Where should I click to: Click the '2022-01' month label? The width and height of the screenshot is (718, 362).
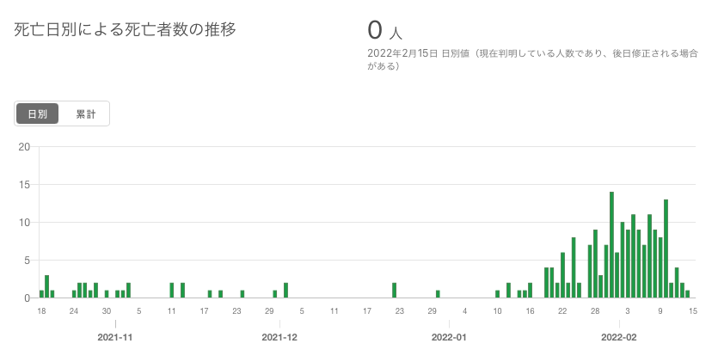(449, 337)
